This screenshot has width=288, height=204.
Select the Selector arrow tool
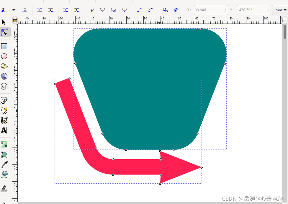(4, 22)
